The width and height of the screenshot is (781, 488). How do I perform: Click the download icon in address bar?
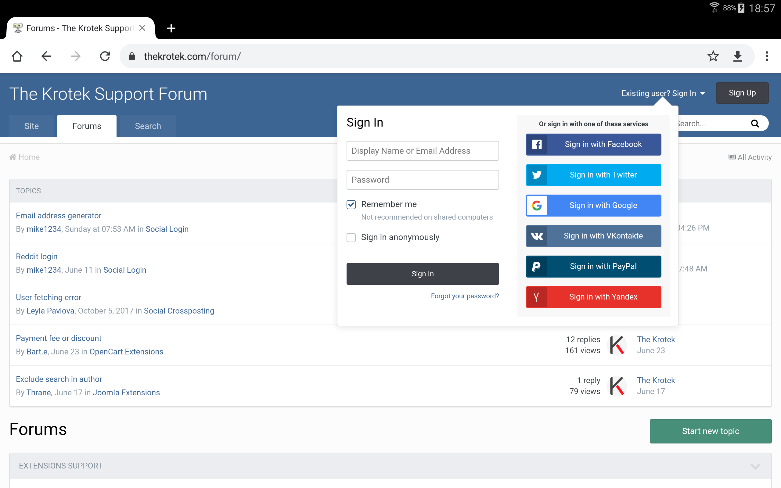coord(737,56)
